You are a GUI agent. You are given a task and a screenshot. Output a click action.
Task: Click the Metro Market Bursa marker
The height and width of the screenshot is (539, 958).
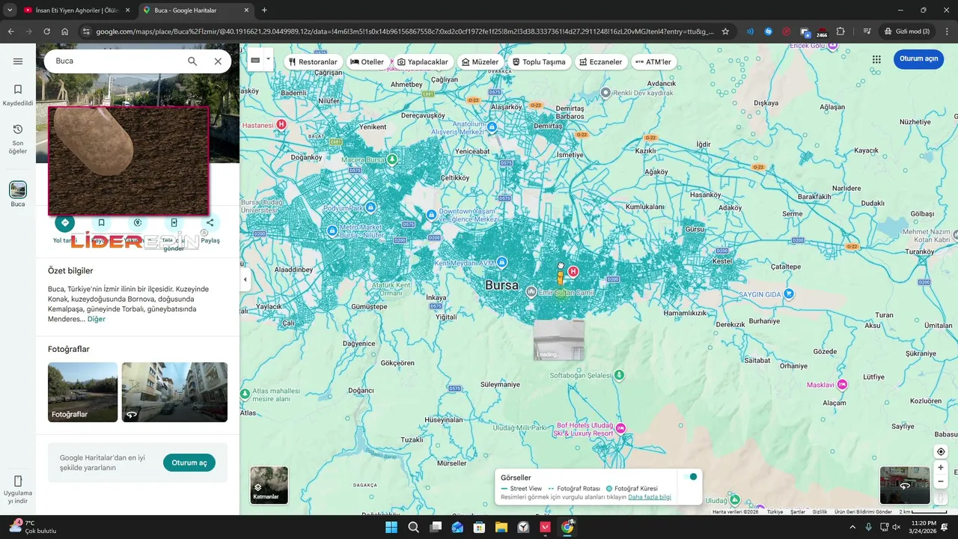click(x=332, y=230)
